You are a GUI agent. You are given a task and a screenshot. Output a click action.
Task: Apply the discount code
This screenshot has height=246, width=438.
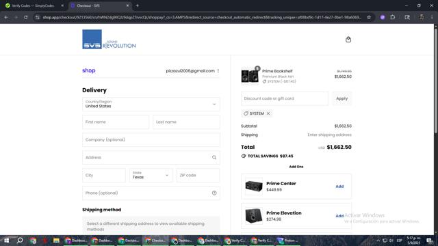coord(342,98)
